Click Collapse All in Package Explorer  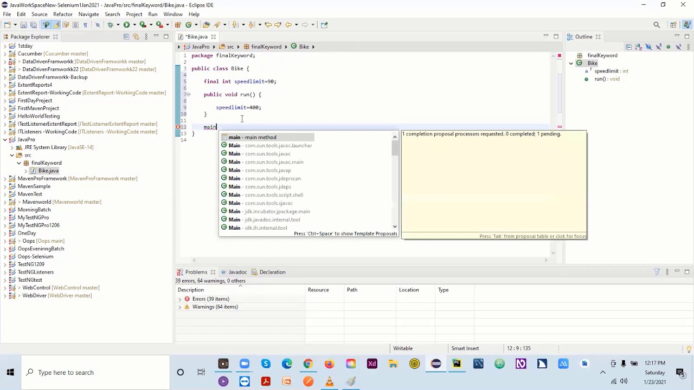click(126, 36)
